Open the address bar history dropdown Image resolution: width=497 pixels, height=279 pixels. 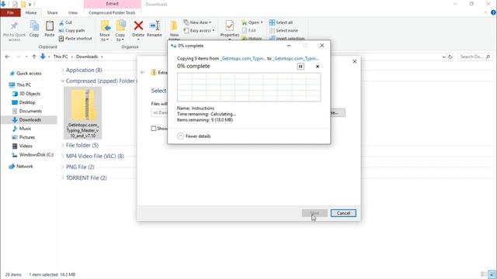pyautogui.click(x=443, y=57)
